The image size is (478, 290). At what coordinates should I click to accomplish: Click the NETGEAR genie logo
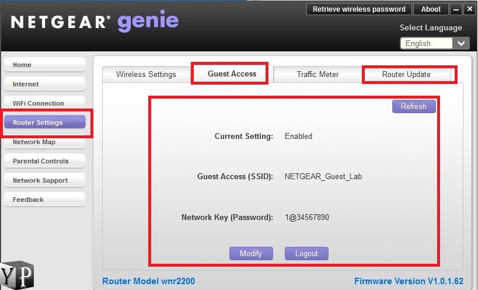[95, 22]
